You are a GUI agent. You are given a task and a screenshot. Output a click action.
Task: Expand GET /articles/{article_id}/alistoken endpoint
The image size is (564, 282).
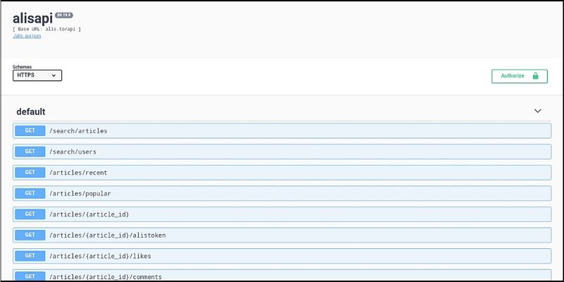pos(106,235)
